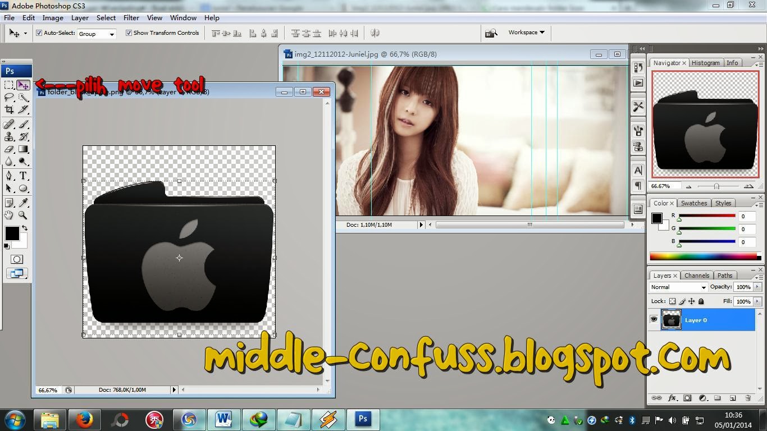Open Add a layer style menu
The height and width of the screenshot is (431, 767).
(x=672, y=398)
